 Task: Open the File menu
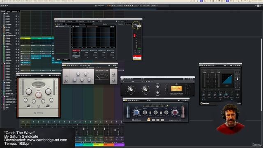click(x=10, y=1)
